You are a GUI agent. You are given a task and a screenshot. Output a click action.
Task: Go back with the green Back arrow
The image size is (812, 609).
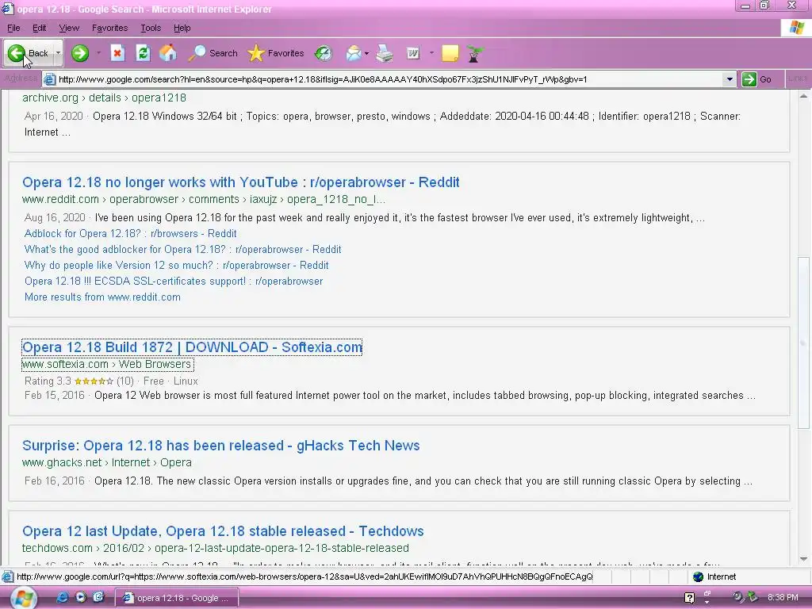pyautogui.click(x=27, y=53)
